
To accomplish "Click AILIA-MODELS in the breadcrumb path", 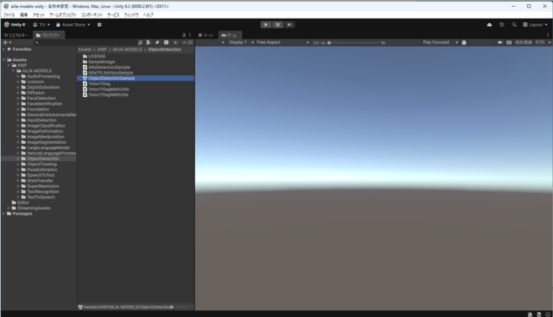I will (127, 49).
